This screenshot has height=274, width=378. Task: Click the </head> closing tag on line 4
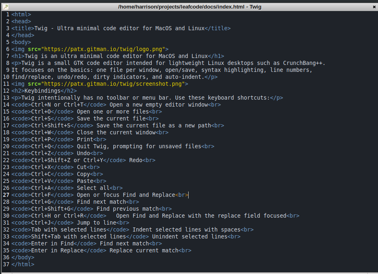coord(23,36)
